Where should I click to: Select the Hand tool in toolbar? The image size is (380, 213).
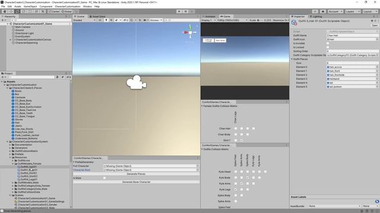coord(5,11)
